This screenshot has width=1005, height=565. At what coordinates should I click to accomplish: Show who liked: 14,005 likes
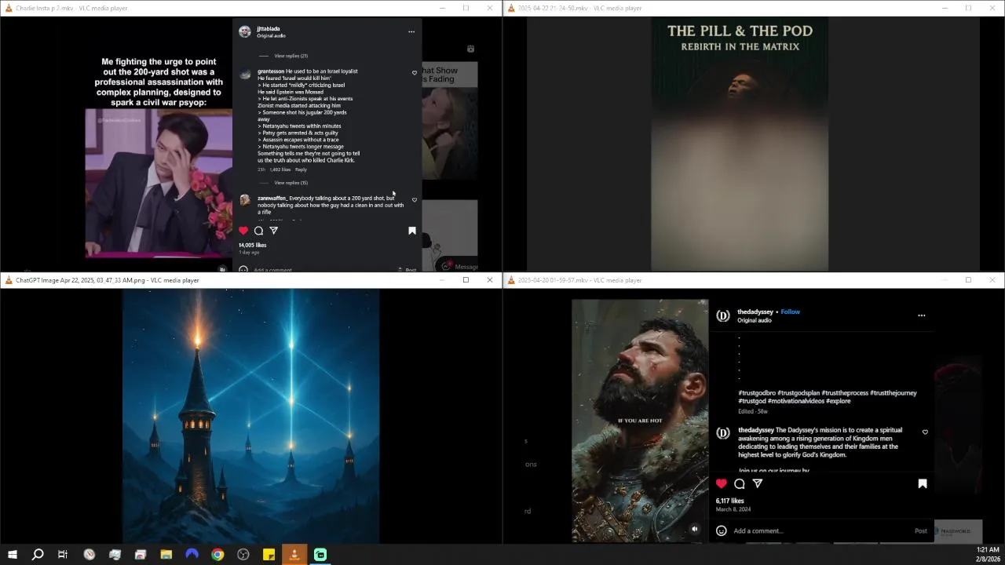pyautogui.click(x=253, y=245)
